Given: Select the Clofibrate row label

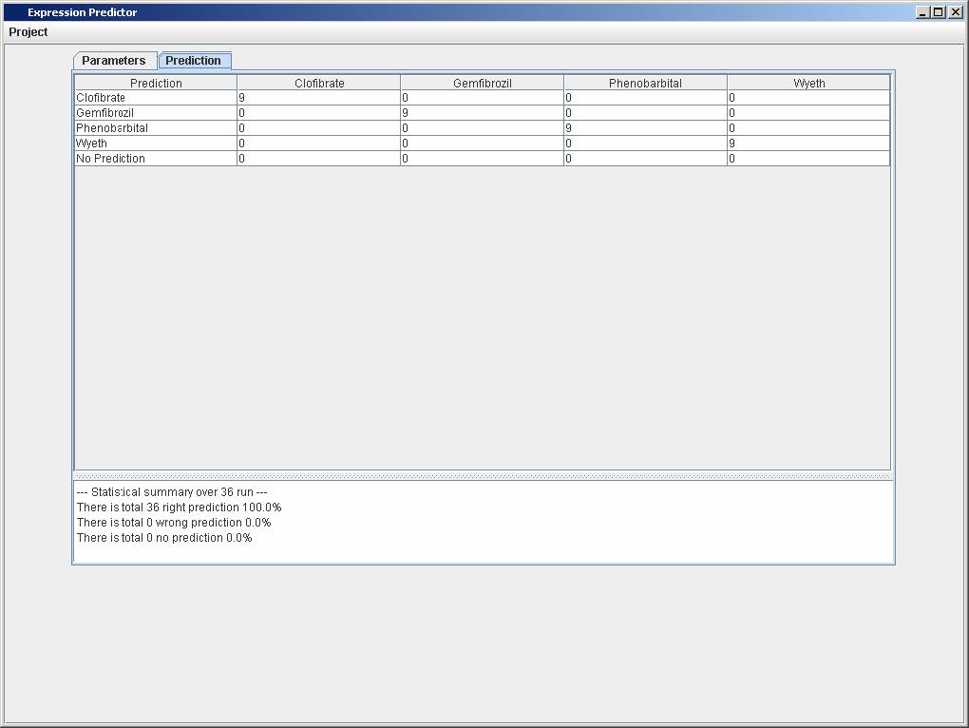Looking at the screenshot, I should pyautogui.click(x=156, y=98).
